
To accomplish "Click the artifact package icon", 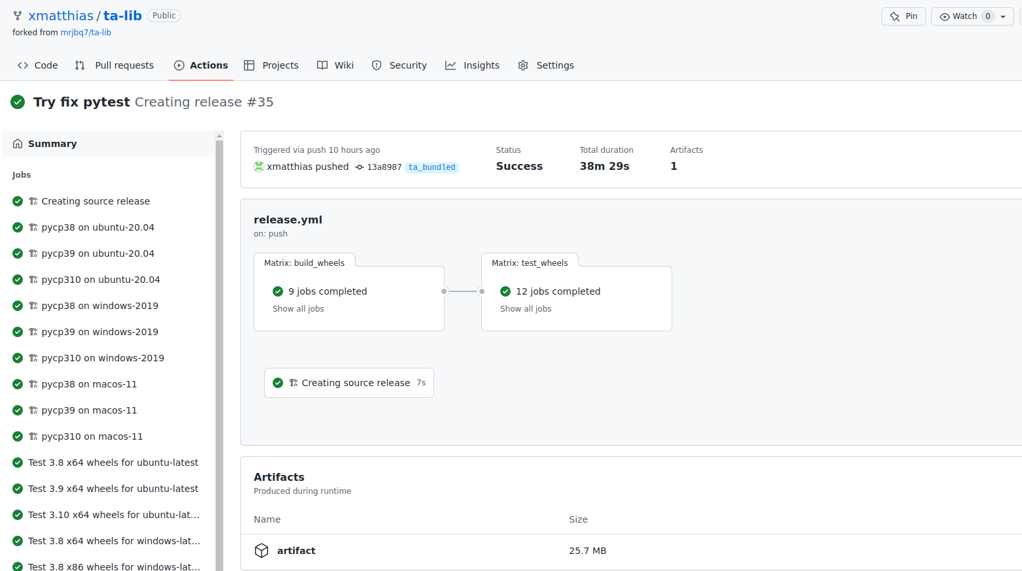I will click(262, 551).
